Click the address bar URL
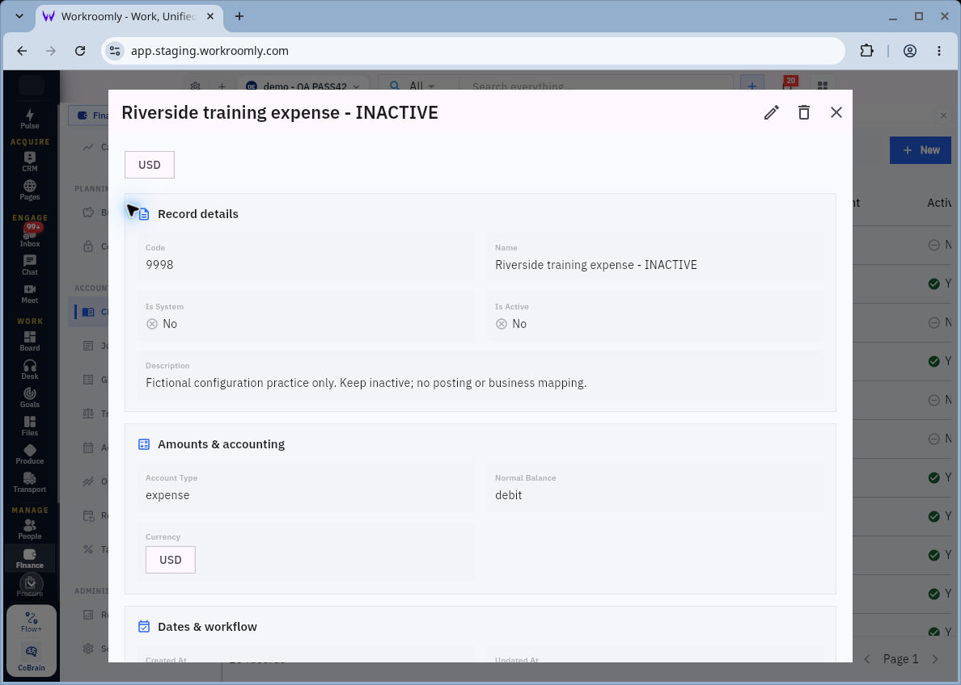 pos(210,51)
